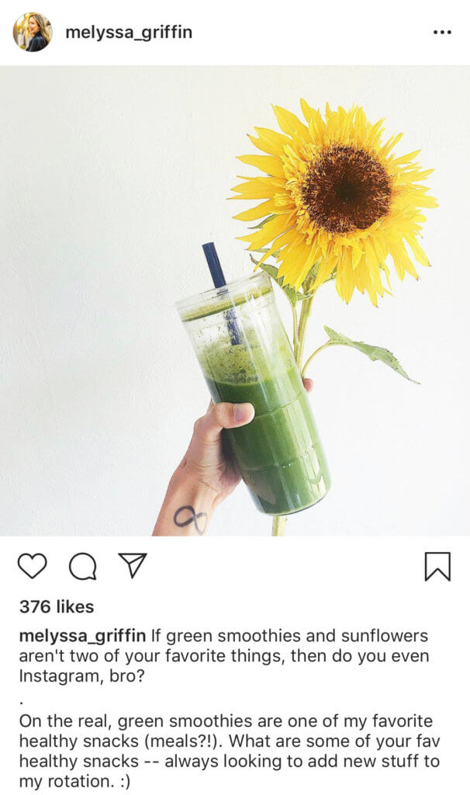The height and width of the screenshot is (795, 470).
Task: Click the bold melyssa_griffin name in the caption
Action: pyautogui.click(x=82, y=636)
